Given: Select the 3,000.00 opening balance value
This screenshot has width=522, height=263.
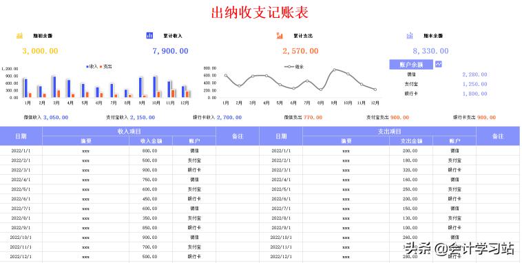Looking at the screenshot, I should (x=40, y=51).
